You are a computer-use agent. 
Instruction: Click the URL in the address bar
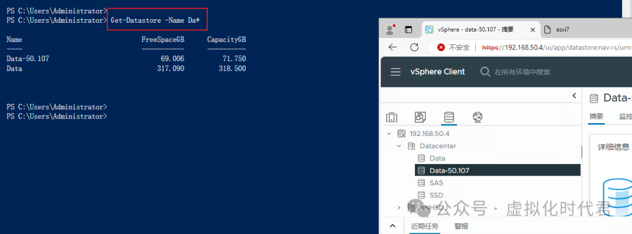pos(557,47)
